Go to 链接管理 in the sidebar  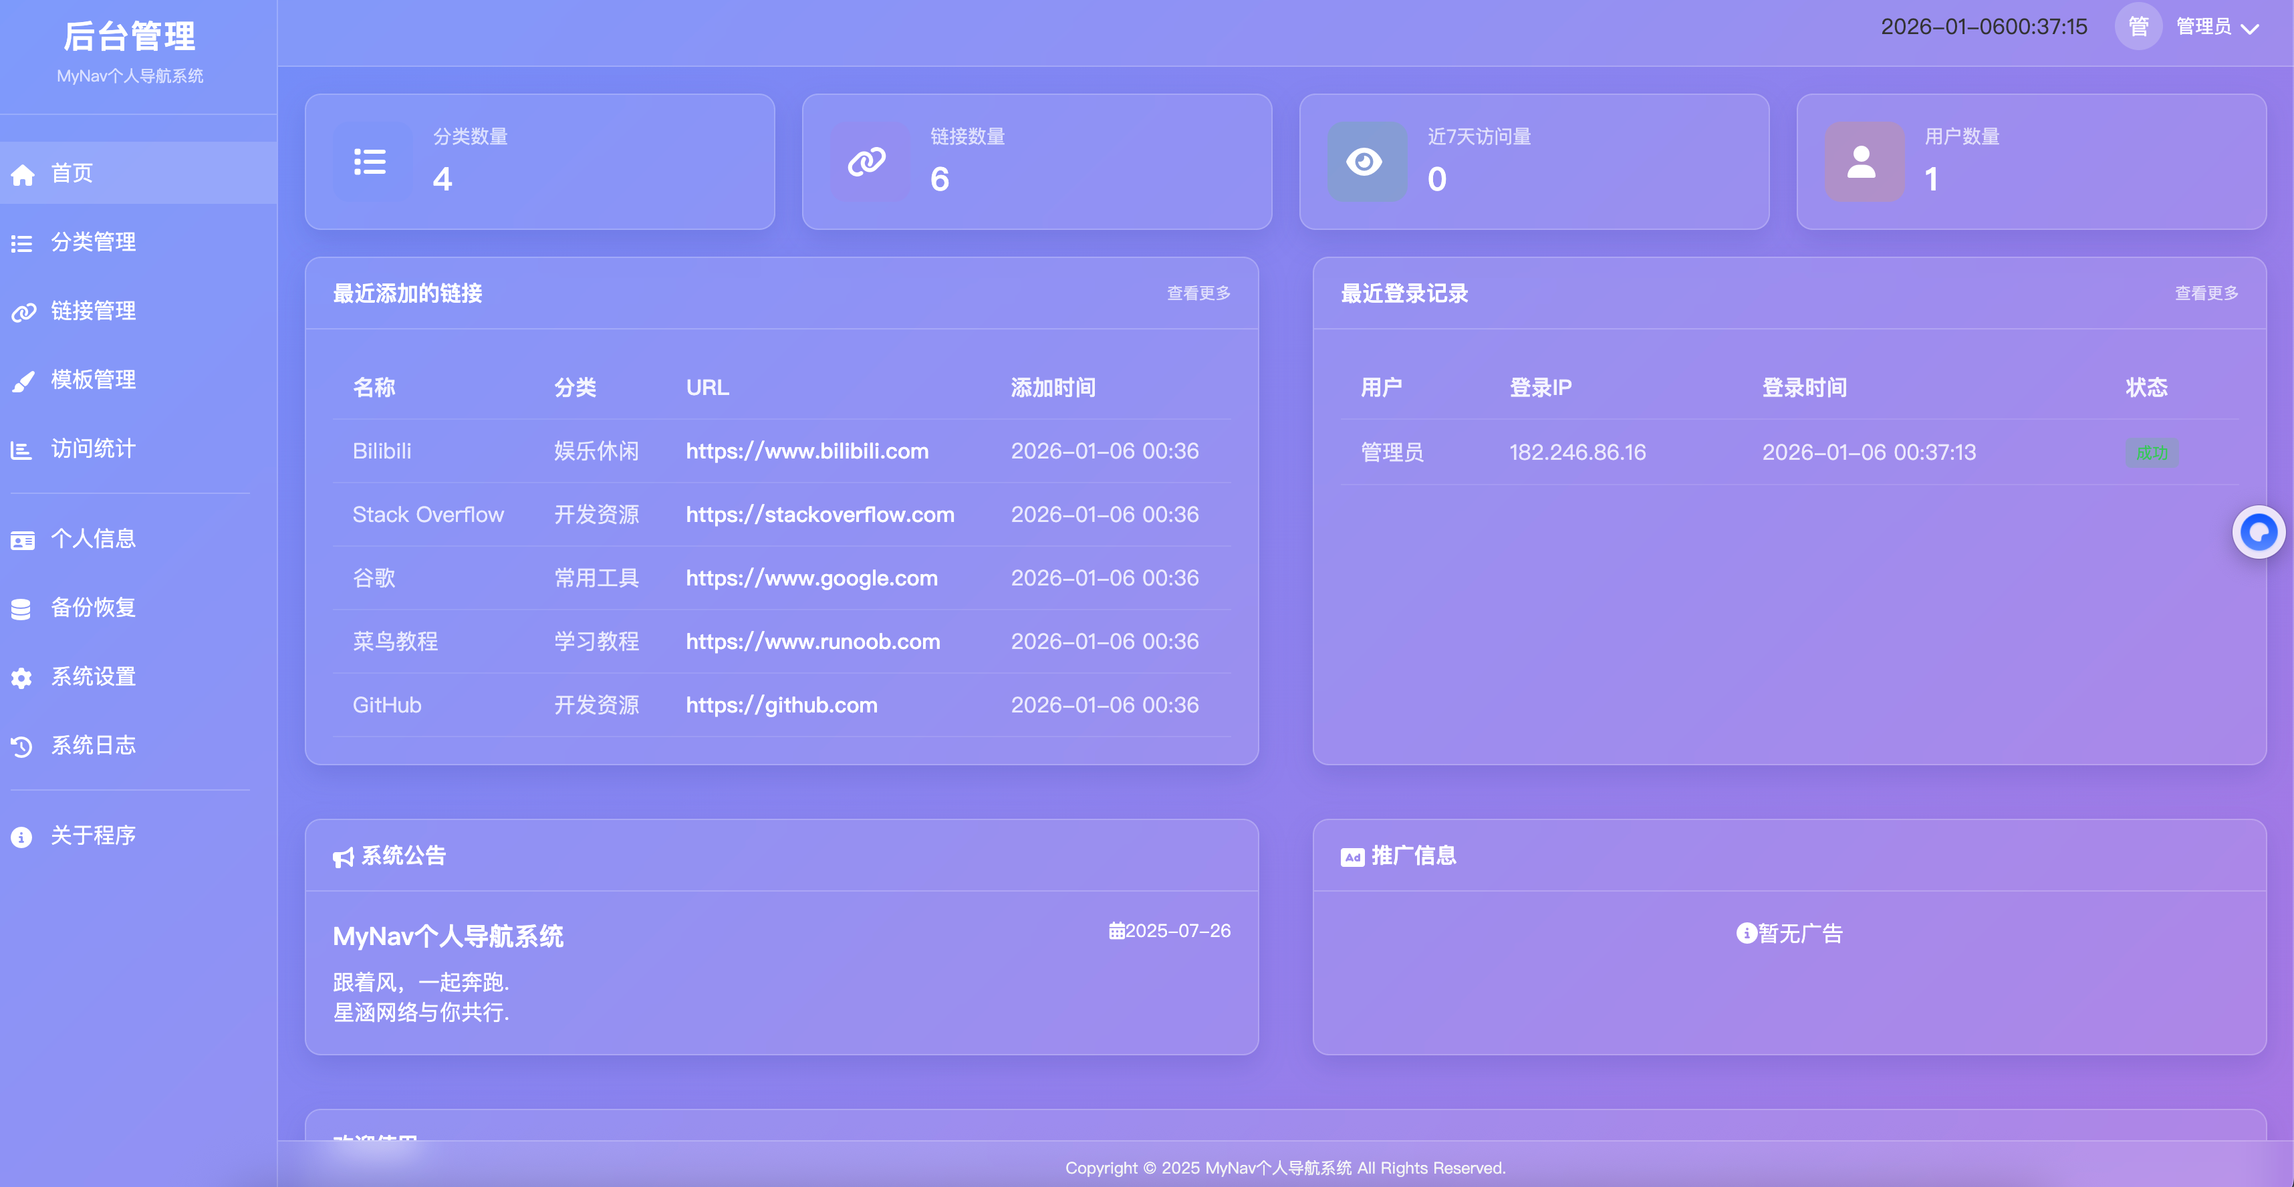tap(138, 311)
